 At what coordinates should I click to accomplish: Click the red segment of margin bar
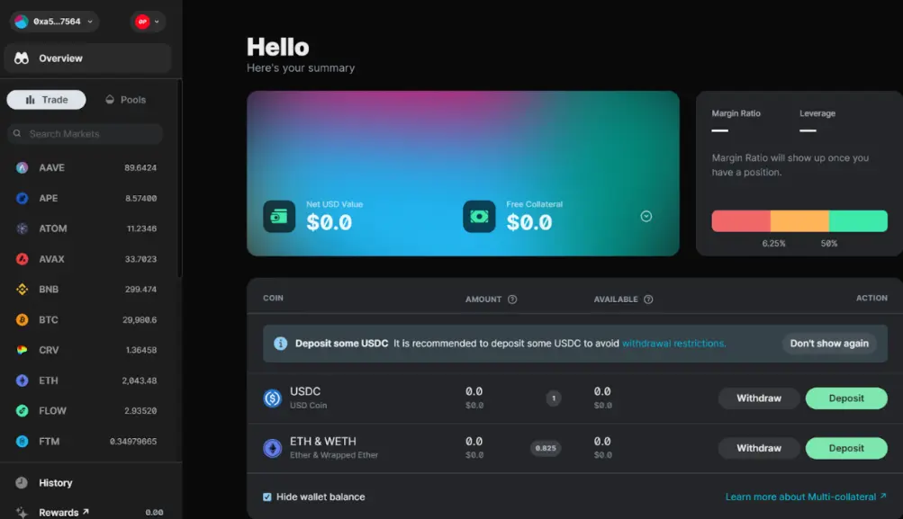[x=741, y=221]
